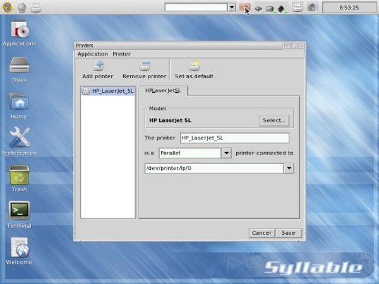Open the Welcome desktop icon
The image size is (379, 284).
point(19,247)
